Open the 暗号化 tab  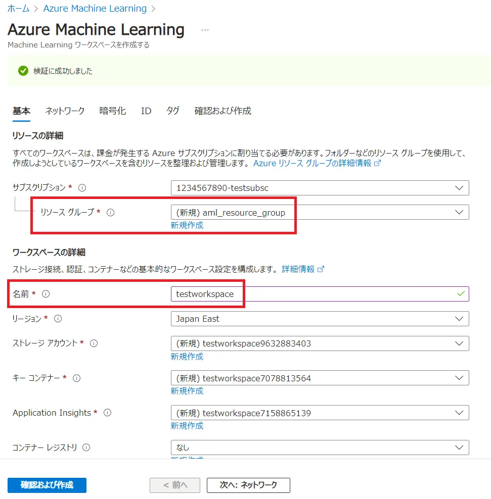tap(112, 111)
